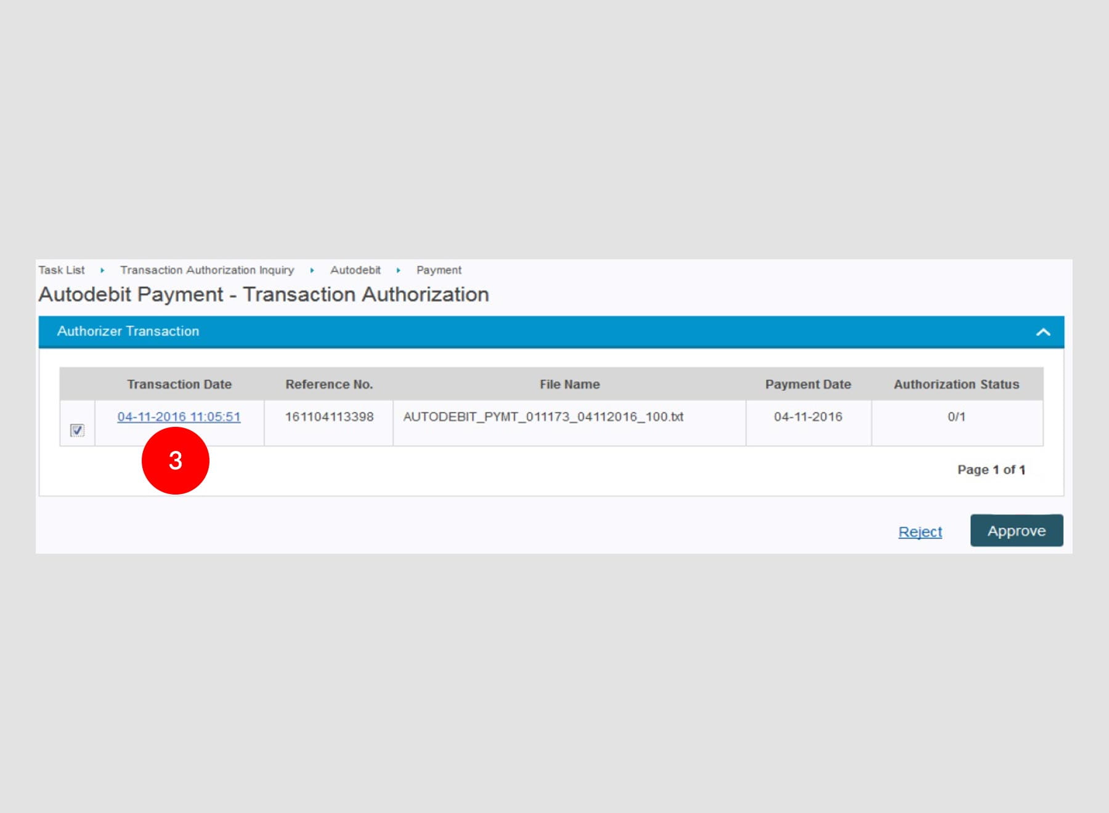Viewport: 1109px width, 813px height.
Task: Click the Authorization Status column header
Action: [956, 384]
